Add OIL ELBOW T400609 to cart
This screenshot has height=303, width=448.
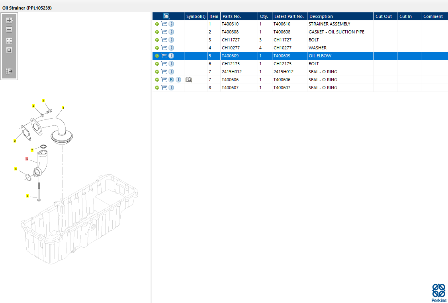pyautogui.click(x=164, y=56)
